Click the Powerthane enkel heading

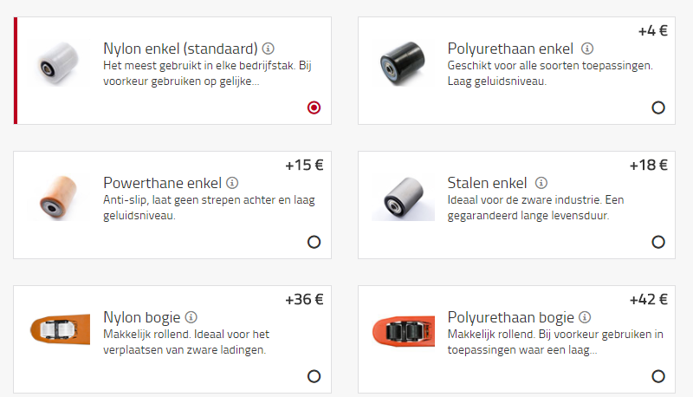click(162, 183)
